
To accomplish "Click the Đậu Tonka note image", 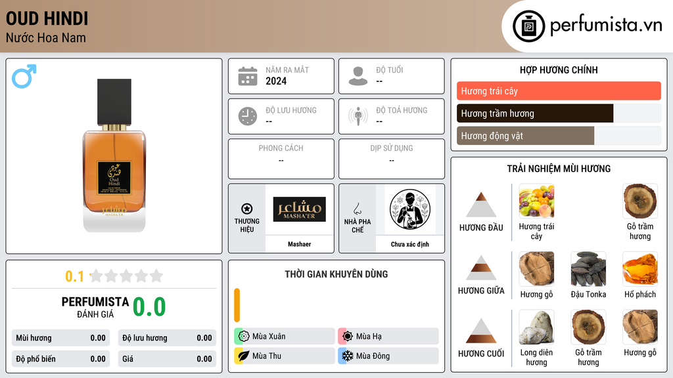I will point(588,269).
